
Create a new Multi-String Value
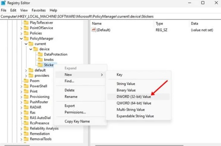(x=138, y=110)
